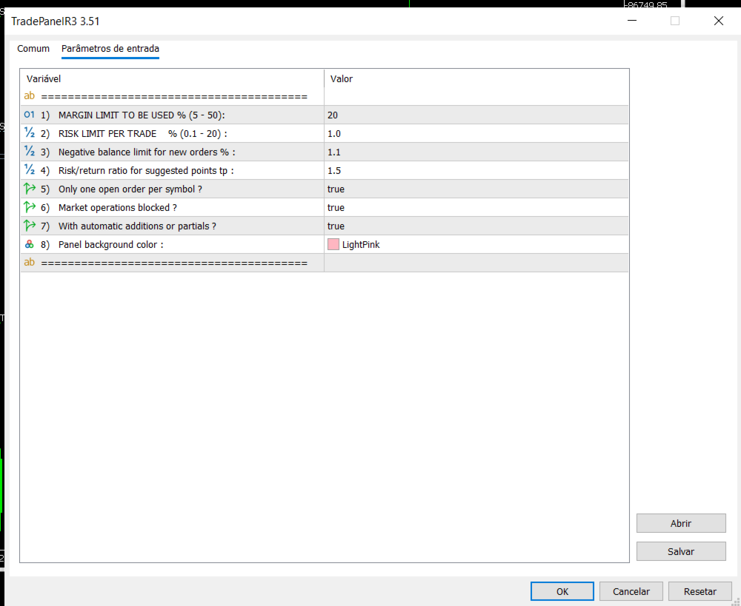Edit the margin limit value 20
The image size is (741, 606).
pyautogui.click(x=476, y=115)
